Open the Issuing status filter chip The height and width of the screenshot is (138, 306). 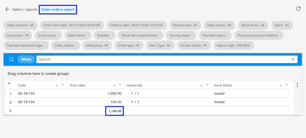tap(181, 35)
